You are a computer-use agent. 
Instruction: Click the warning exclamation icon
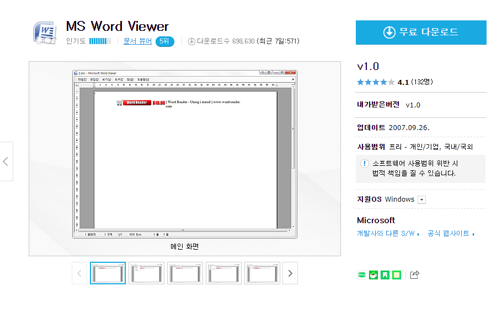[x=364, y=164]
